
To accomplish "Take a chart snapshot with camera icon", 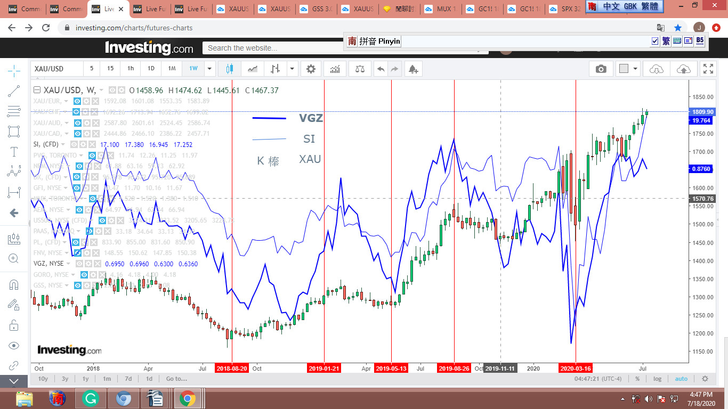I will [601, 69].
